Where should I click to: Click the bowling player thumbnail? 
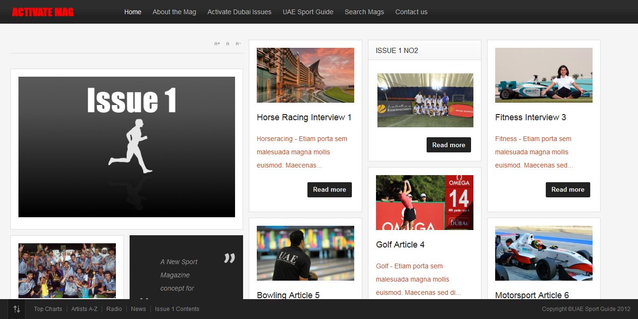pos(306,253)
